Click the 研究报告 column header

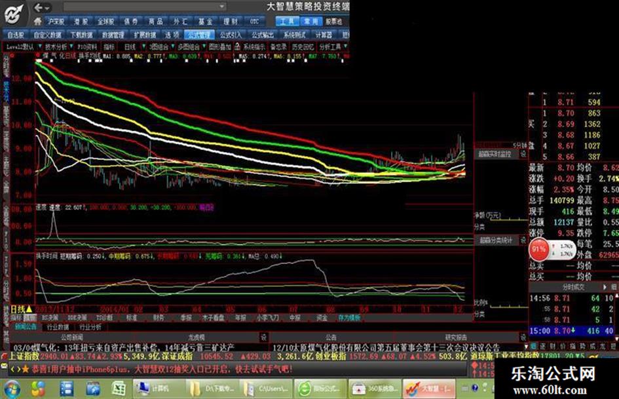(x=456, y=337)
